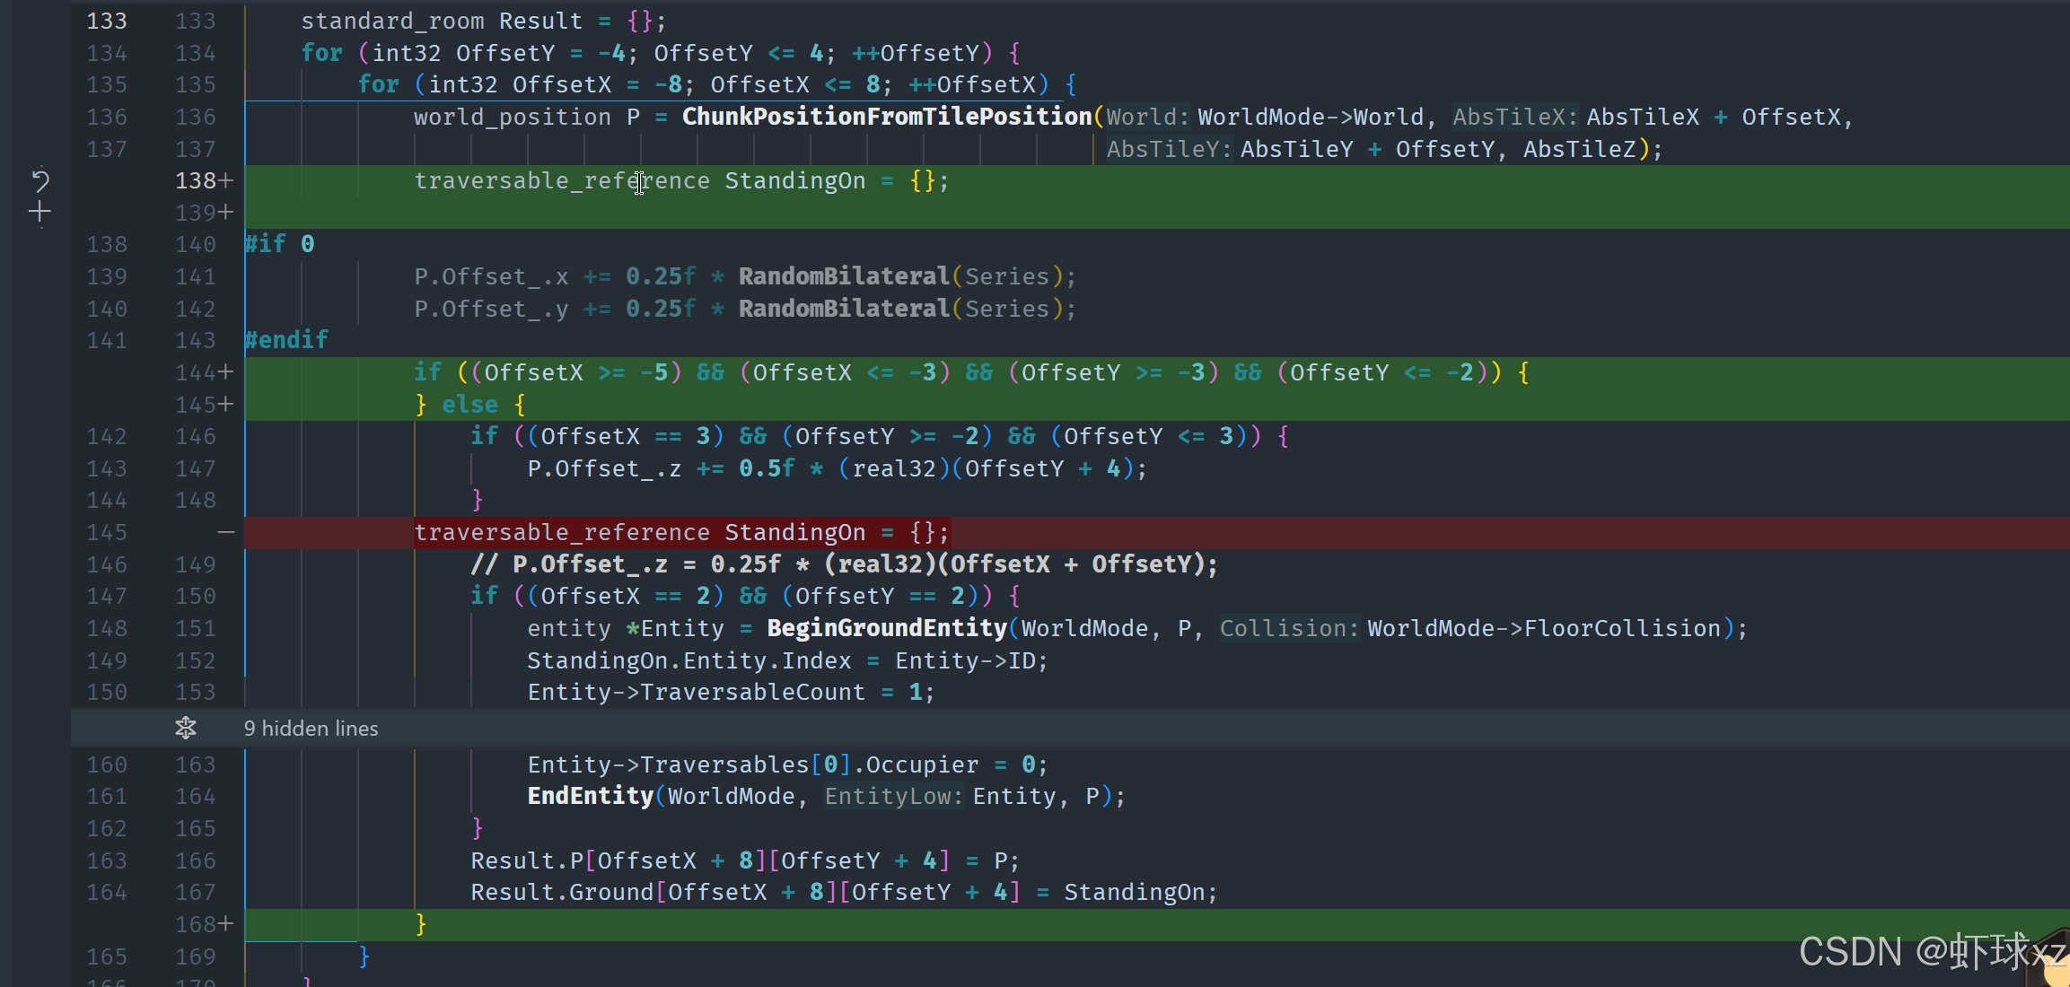
Task: Click the unfold icon beside hidden lines
Action: click(x=186, y=728)
